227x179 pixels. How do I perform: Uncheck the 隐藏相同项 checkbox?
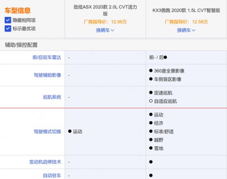pos(8,20)
